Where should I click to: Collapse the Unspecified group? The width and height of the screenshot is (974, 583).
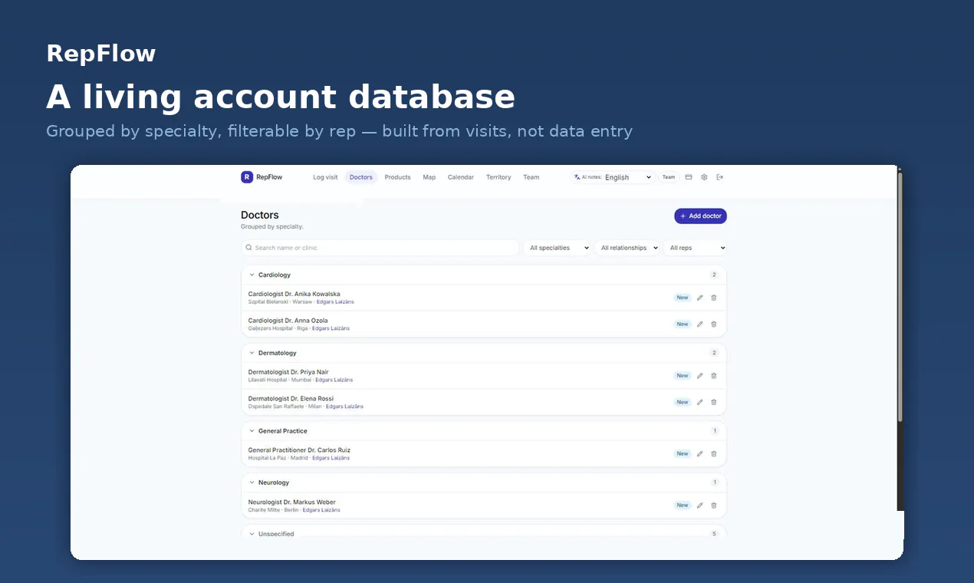click(x=252, y=534)
